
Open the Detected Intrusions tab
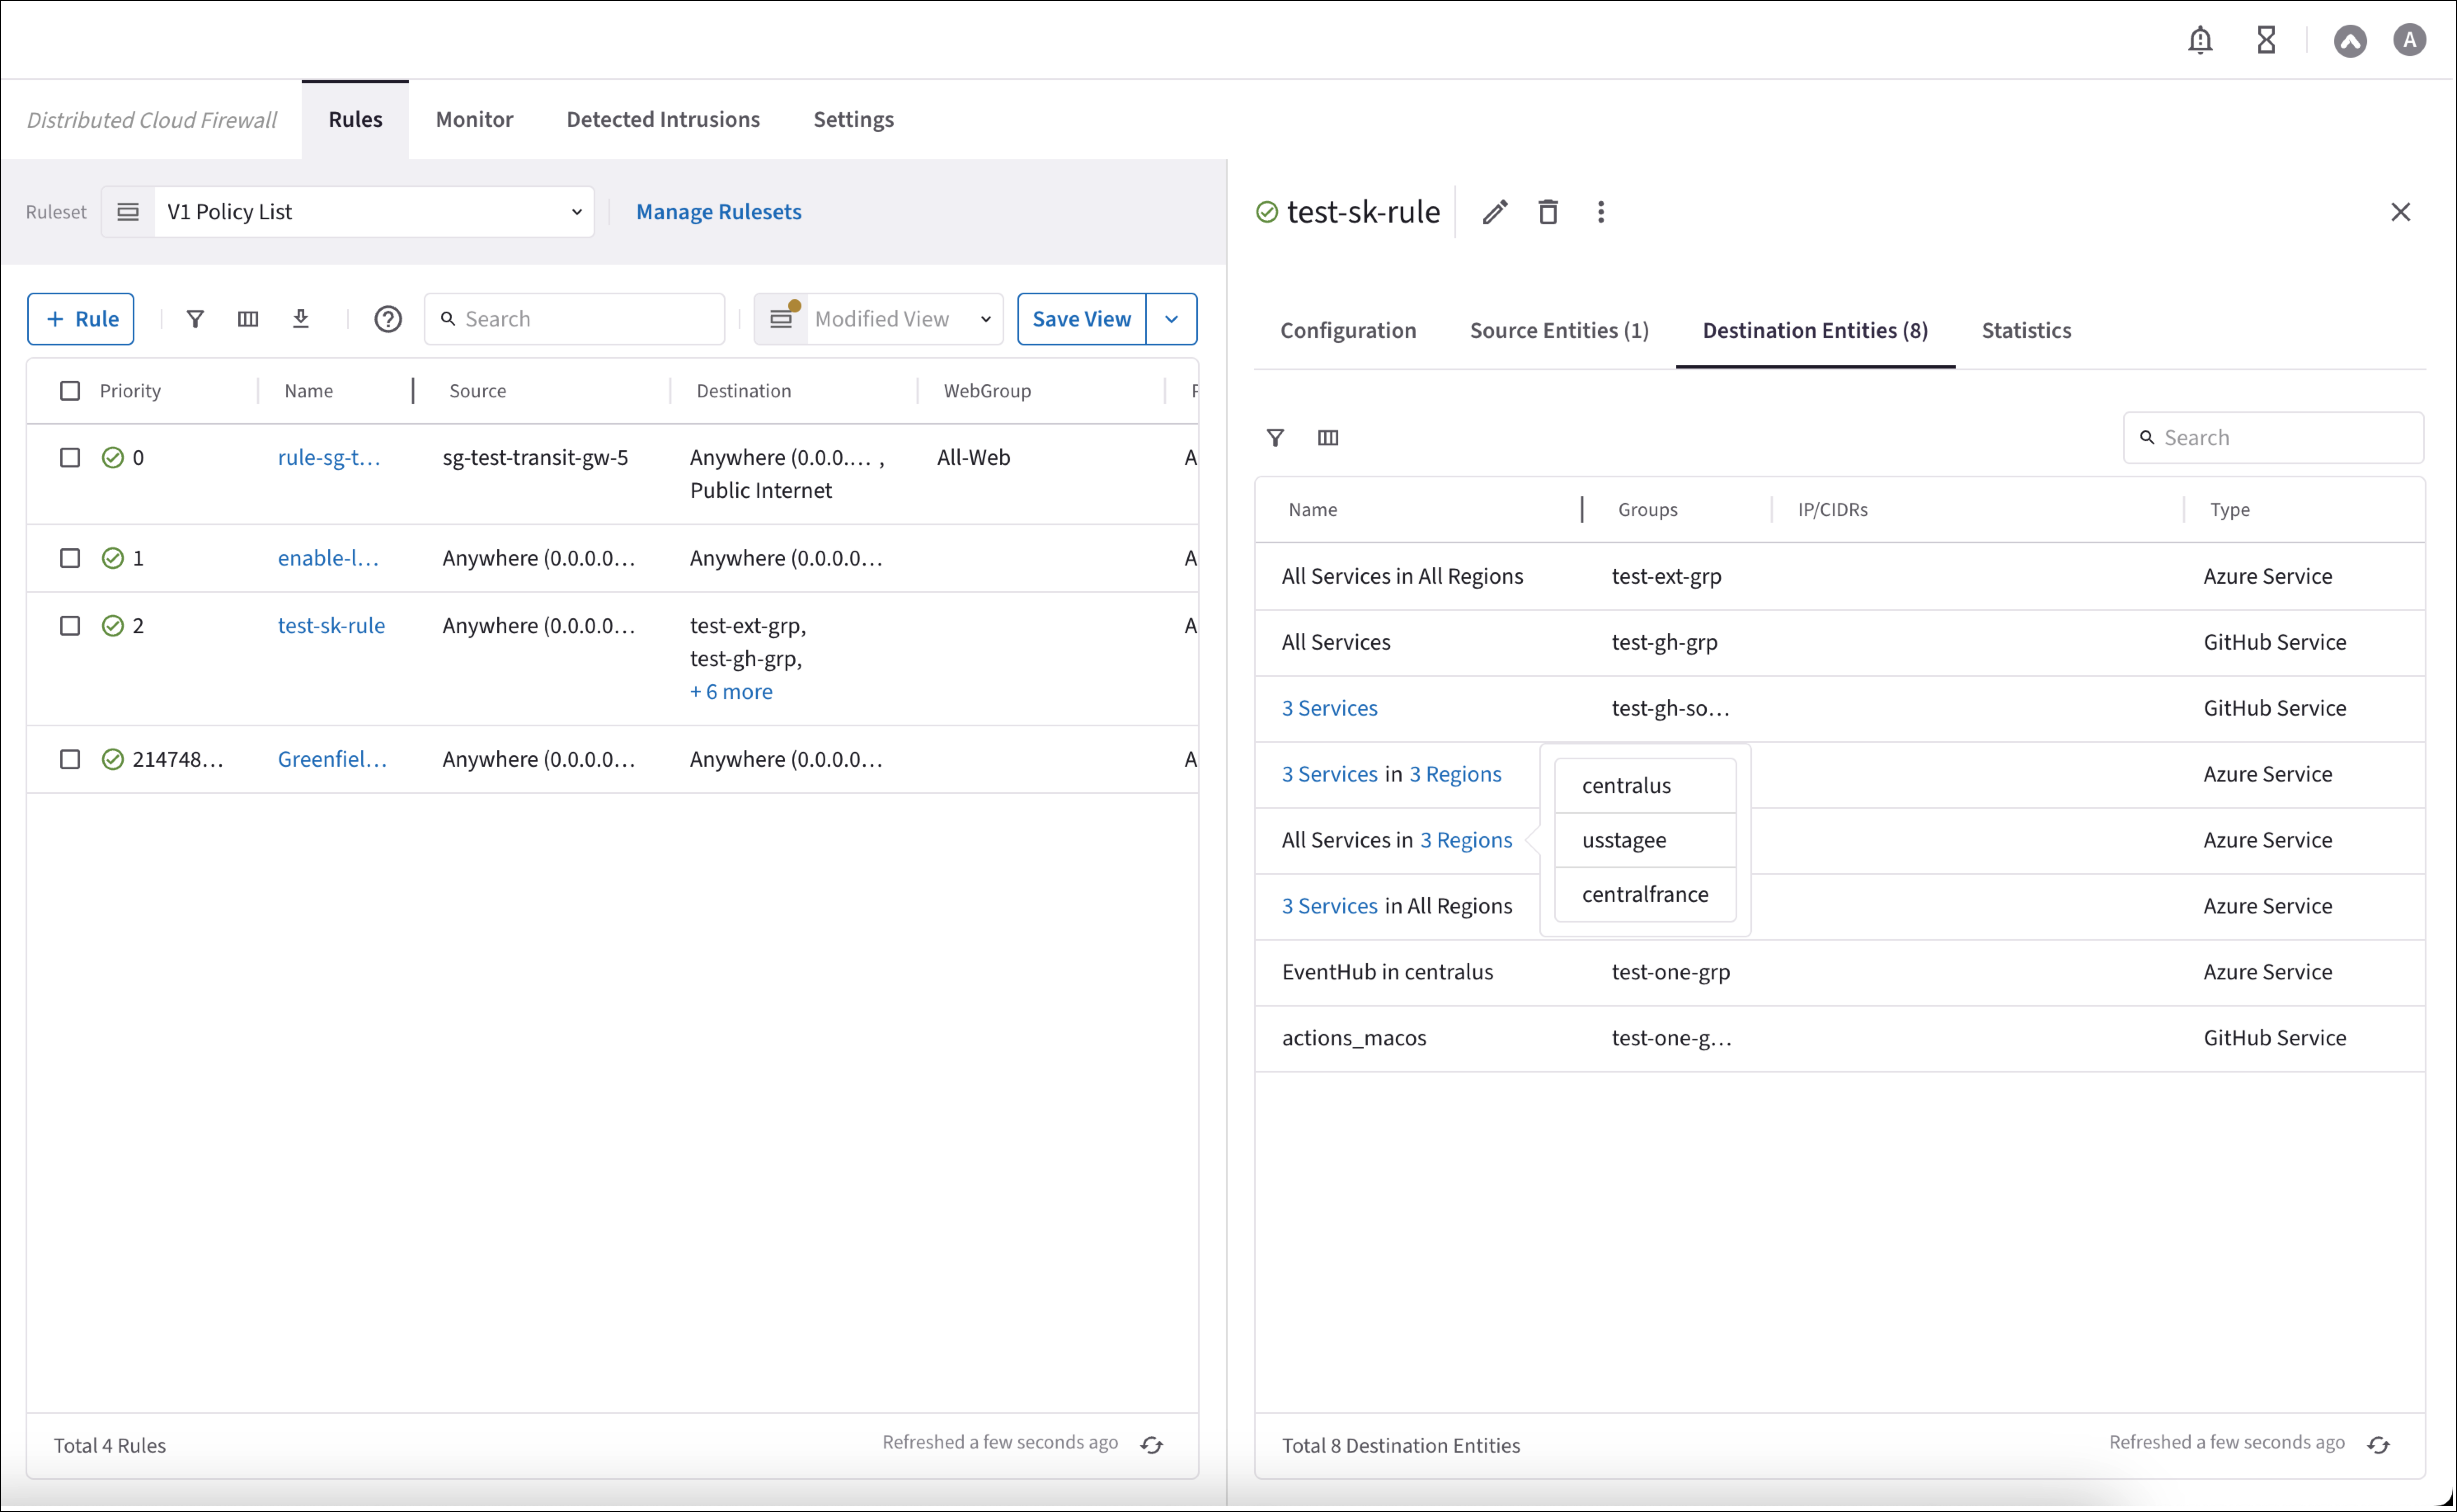[662, 120]
